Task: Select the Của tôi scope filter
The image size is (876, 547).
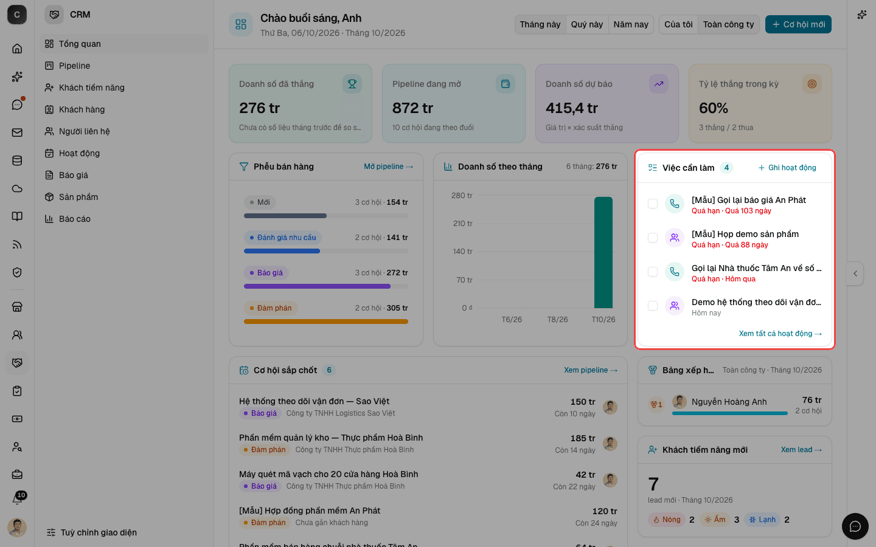Action: tap(678, 24)
